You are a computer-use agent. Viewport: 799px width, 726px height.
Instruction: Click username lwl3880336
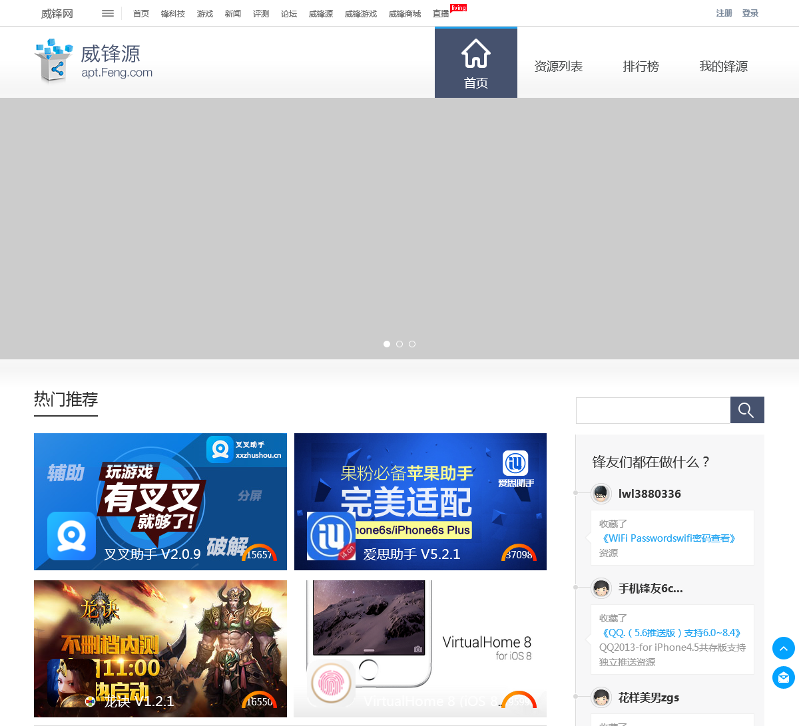[x=650, y=494]
